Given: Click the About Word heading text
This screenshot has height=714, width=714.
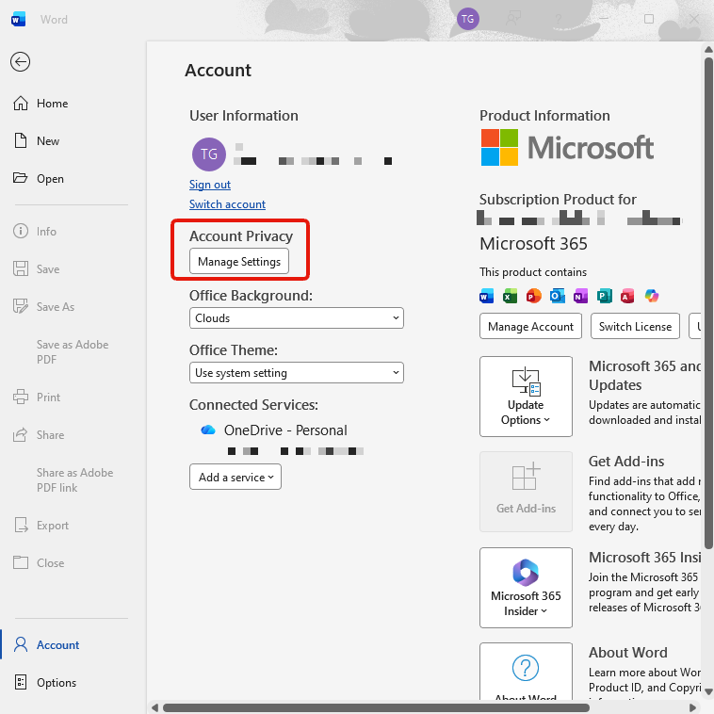Looking at the screenshot, I should click(628, 652).
